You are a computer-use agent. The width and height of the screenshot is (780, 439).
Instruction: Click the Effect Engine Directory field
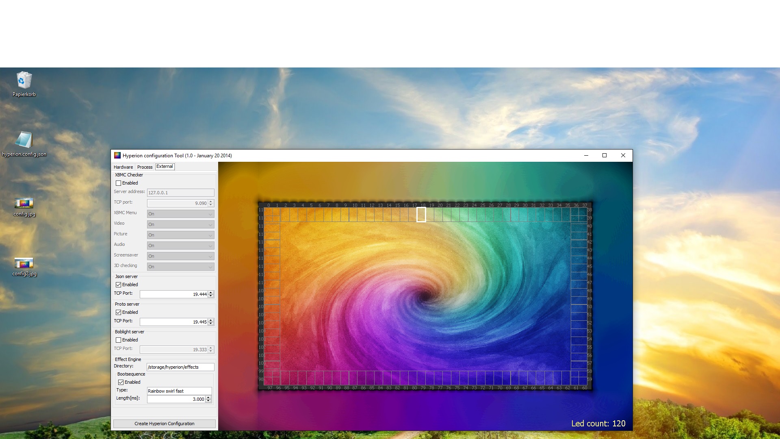pyautogui.click(x=180, y=367)
